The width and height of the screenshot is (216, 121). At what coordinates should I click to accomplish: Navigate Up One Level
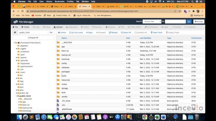pyautogui.click(x=76, y=33)
